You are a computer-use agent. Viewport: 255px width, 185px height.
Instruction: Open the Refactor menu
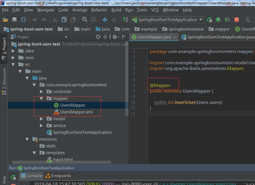click(x=99, y=10)
